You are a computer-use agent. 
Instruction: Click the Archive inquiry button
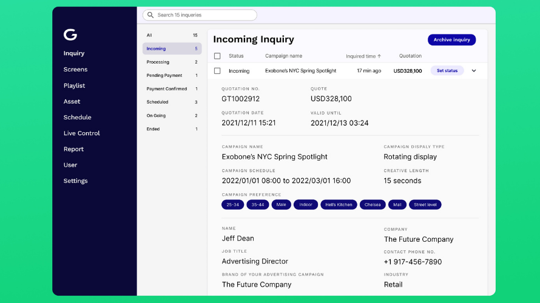click(452, 40)
